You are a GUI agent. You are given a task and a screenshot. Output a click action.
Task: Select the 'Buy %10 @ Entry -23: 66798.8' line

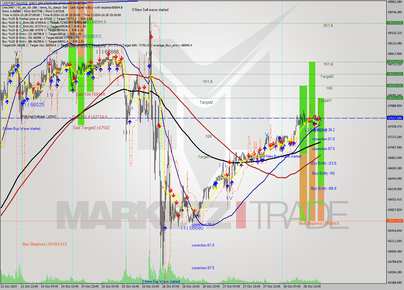23,34
